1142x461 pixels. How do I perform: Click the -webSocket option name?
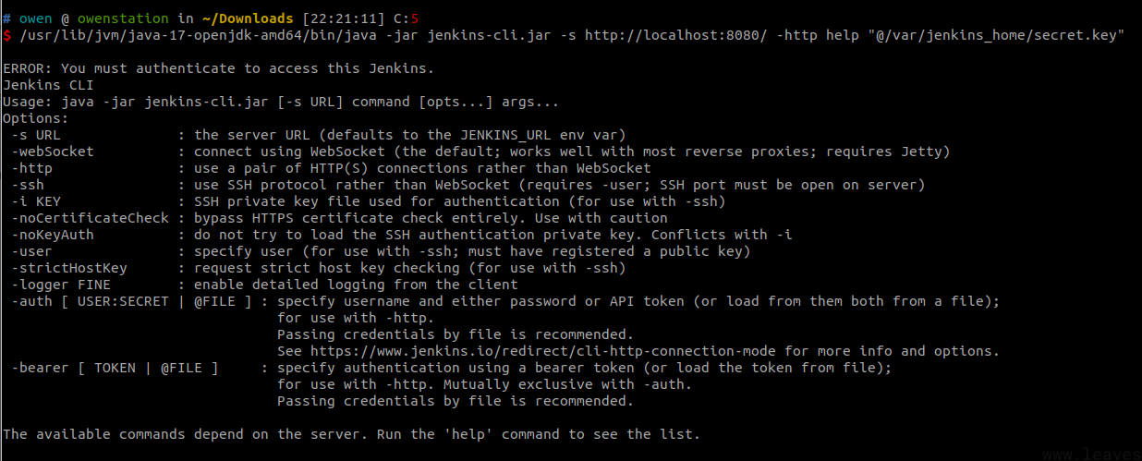click(52, 152)
